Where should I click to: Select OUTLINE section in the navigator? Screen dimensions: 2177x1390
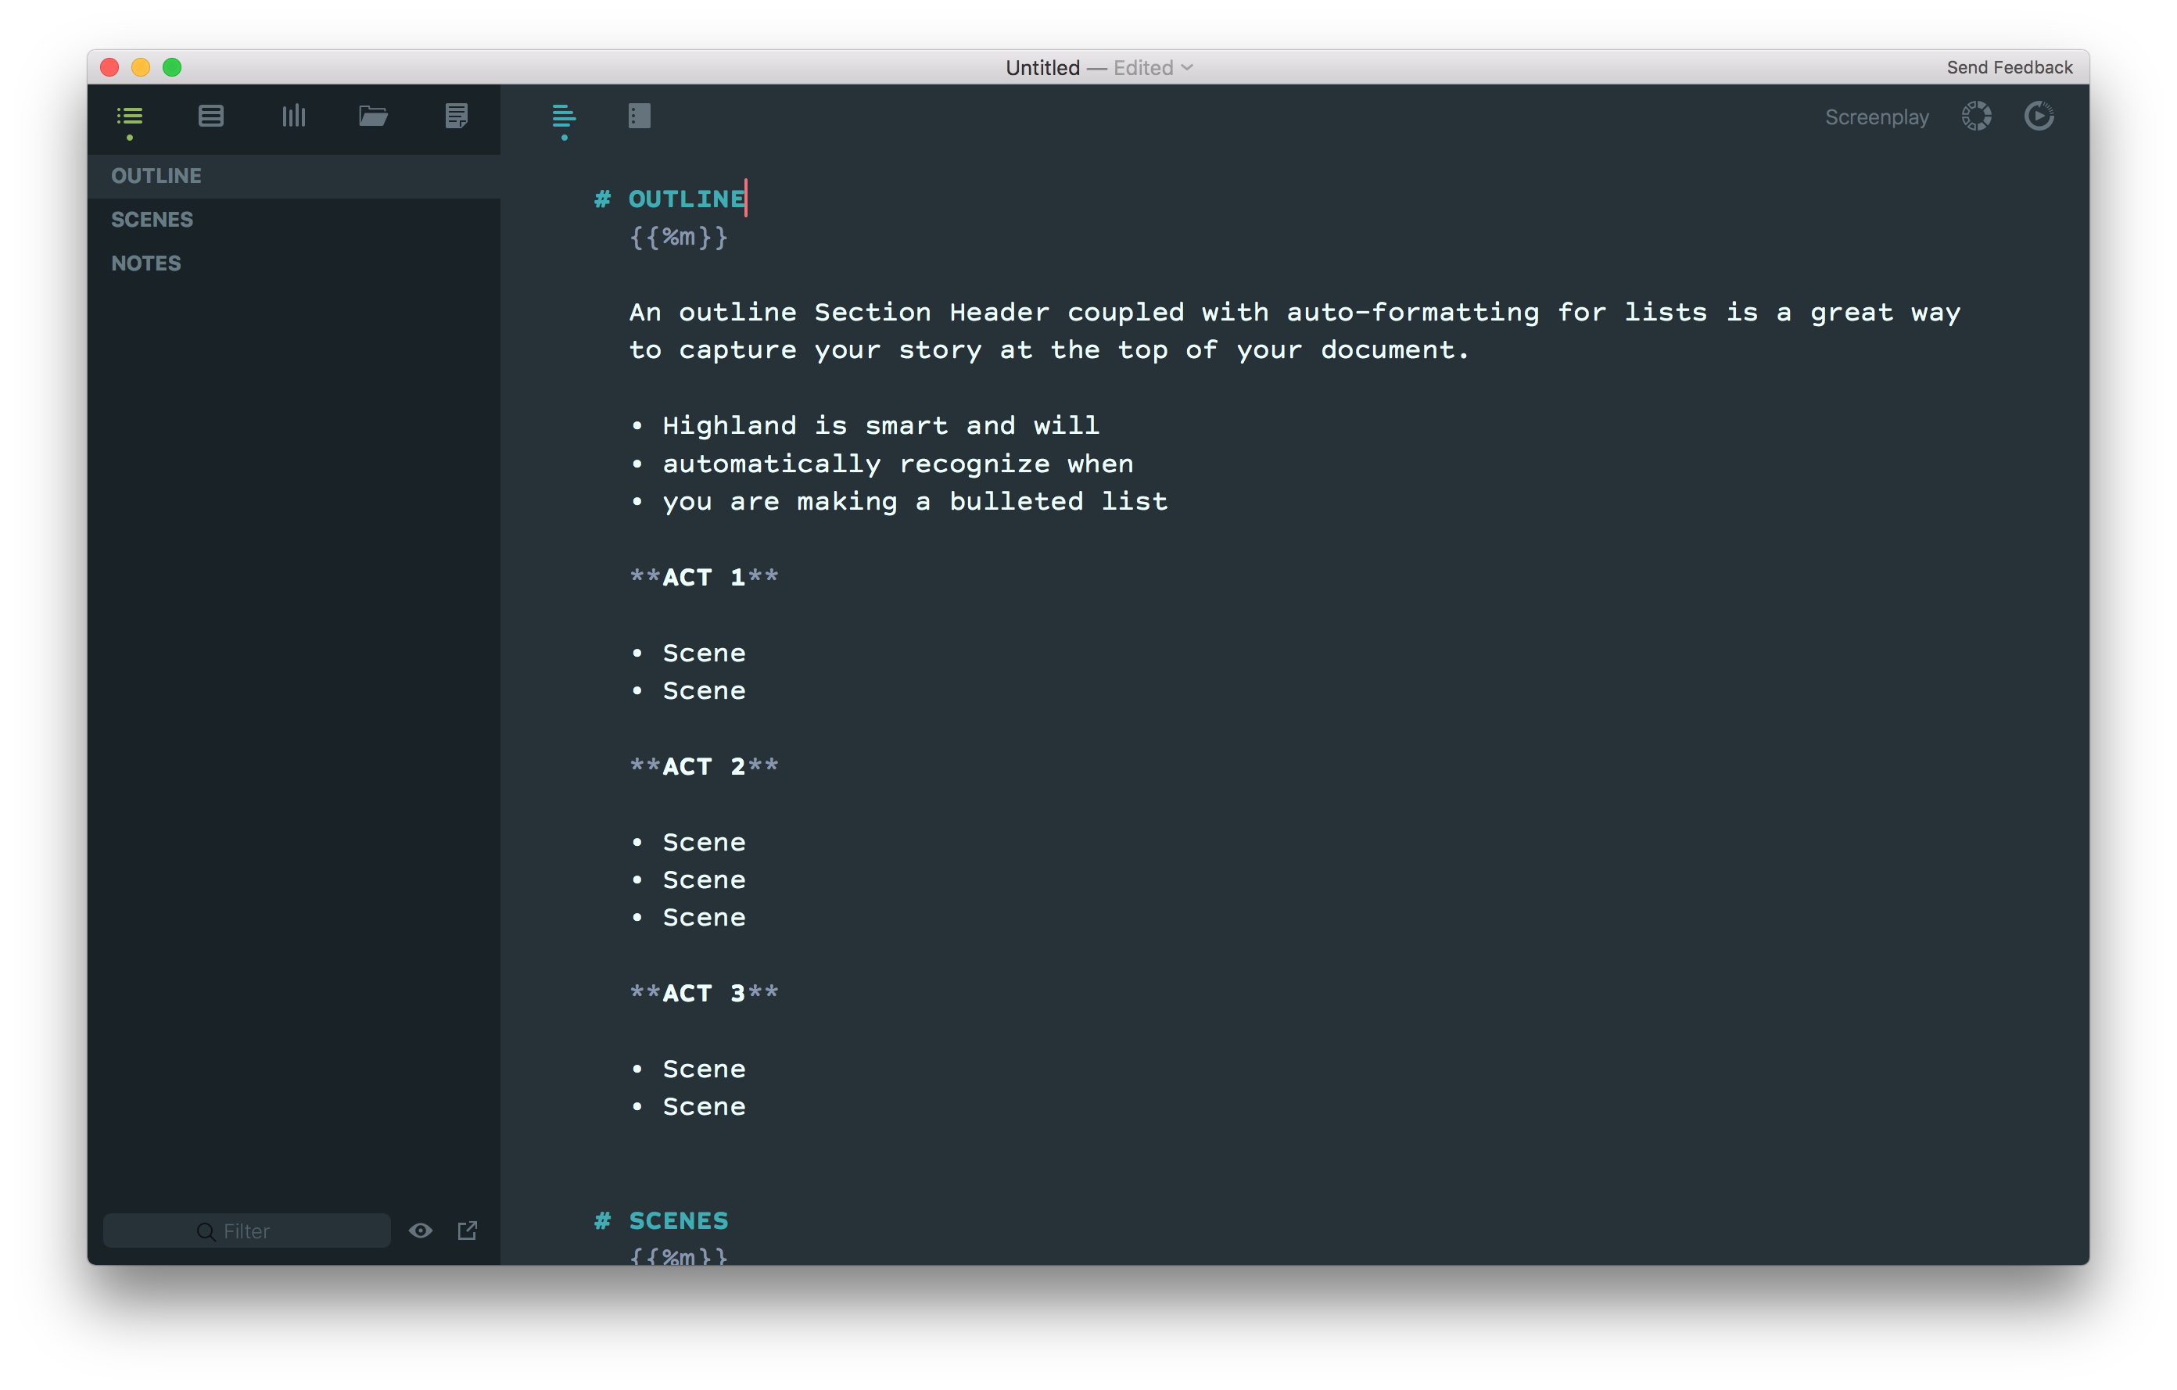[x=156, y=176]
